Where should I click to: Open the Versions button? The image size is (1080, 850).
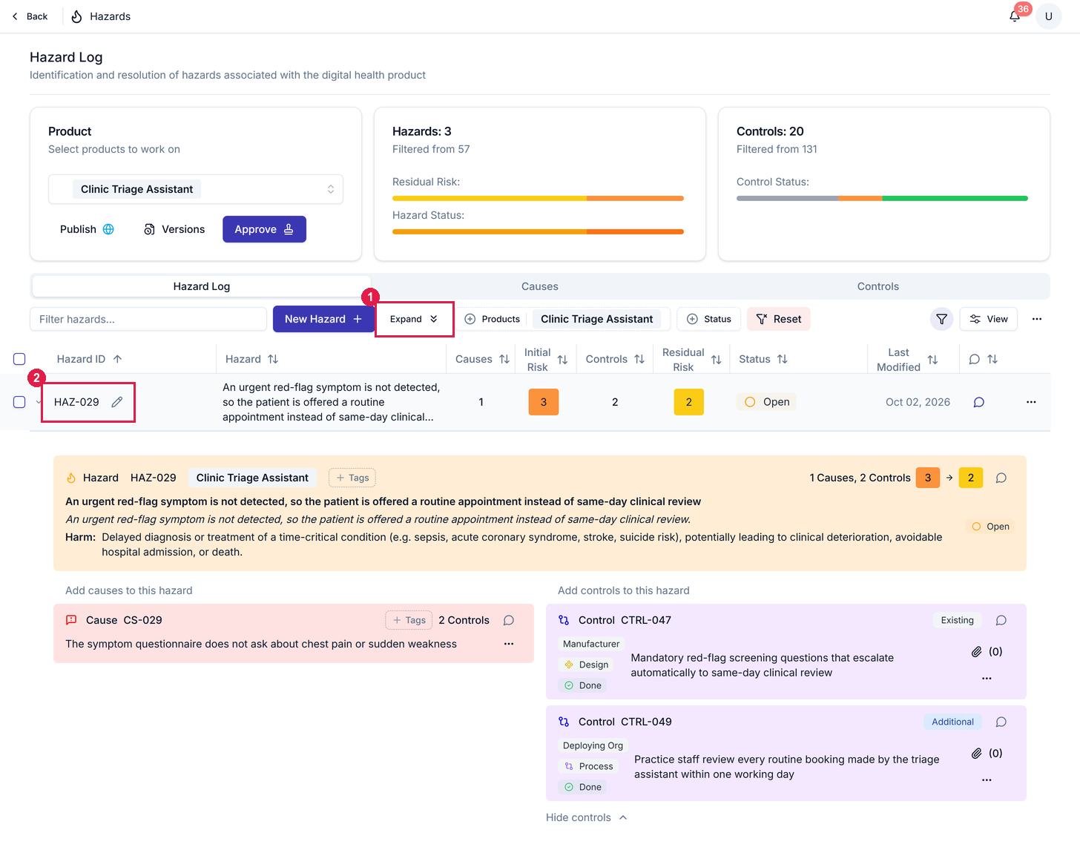pyautogui.click(x=174, y=229)
